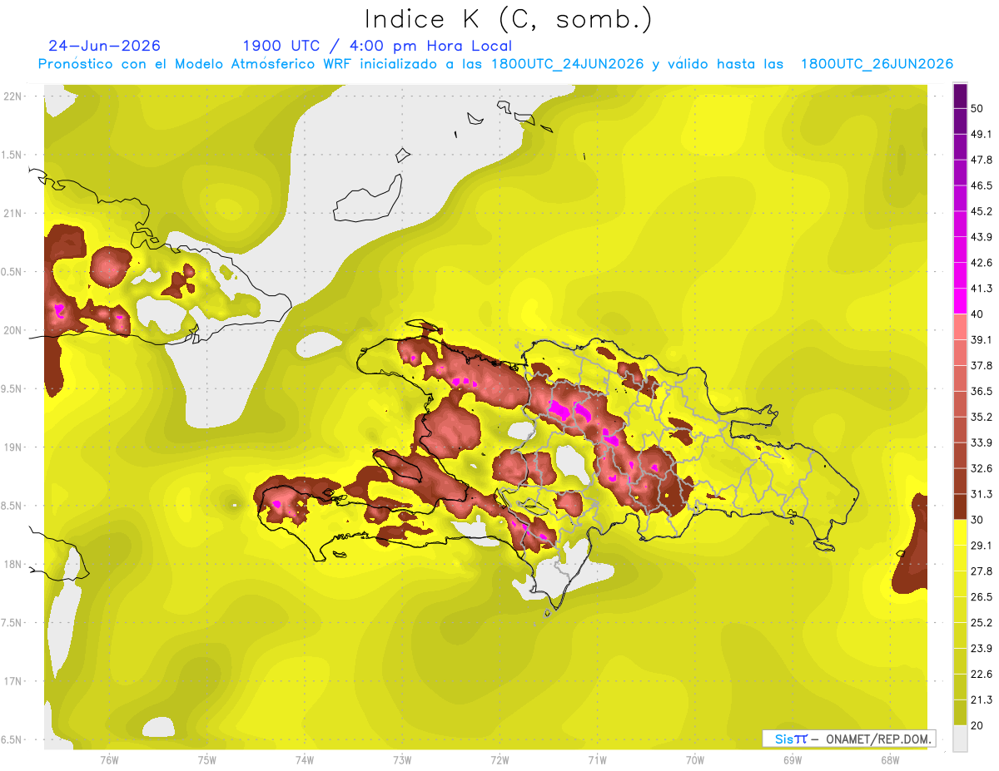The width and height of the screenshot is (999, 771).
Task: Click the latitude label "19N"
Action: [x=12, y=447]
